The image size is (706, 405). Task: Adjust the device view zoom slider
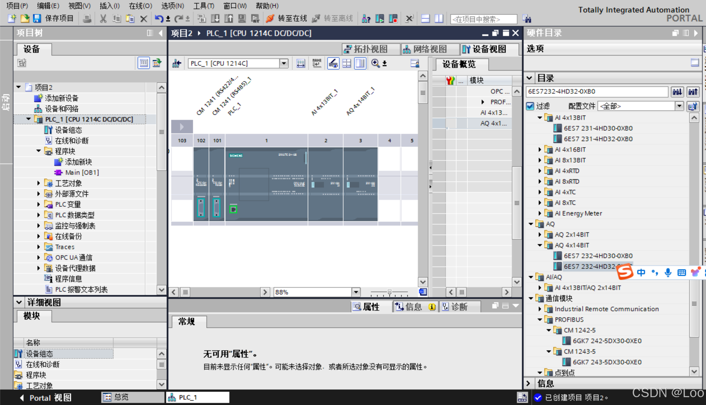pos(389,292)
